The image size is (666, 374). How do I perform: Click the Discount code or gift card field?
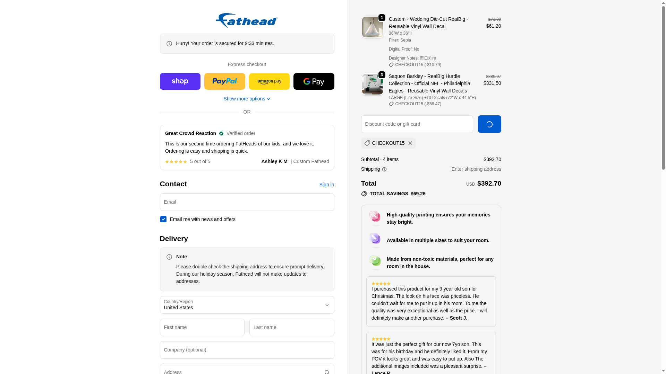pyautogui.click(x=417, y=124)
